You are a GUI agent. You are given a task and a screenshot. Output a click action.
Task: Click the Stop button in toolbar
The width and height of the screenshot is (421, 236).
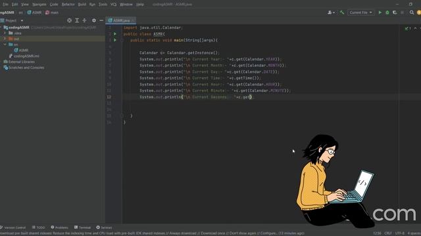pyautogui.click(x=402, y=12)
